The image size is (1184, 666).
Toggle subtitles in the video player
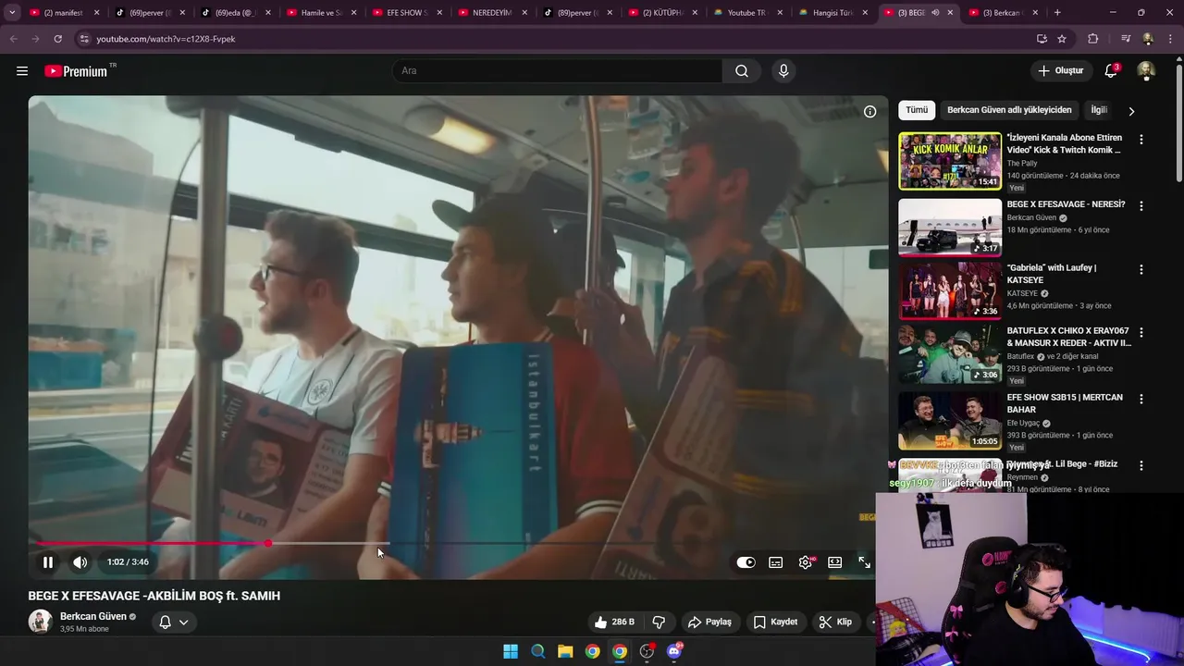pyautogui.click(x=776, y=561)
